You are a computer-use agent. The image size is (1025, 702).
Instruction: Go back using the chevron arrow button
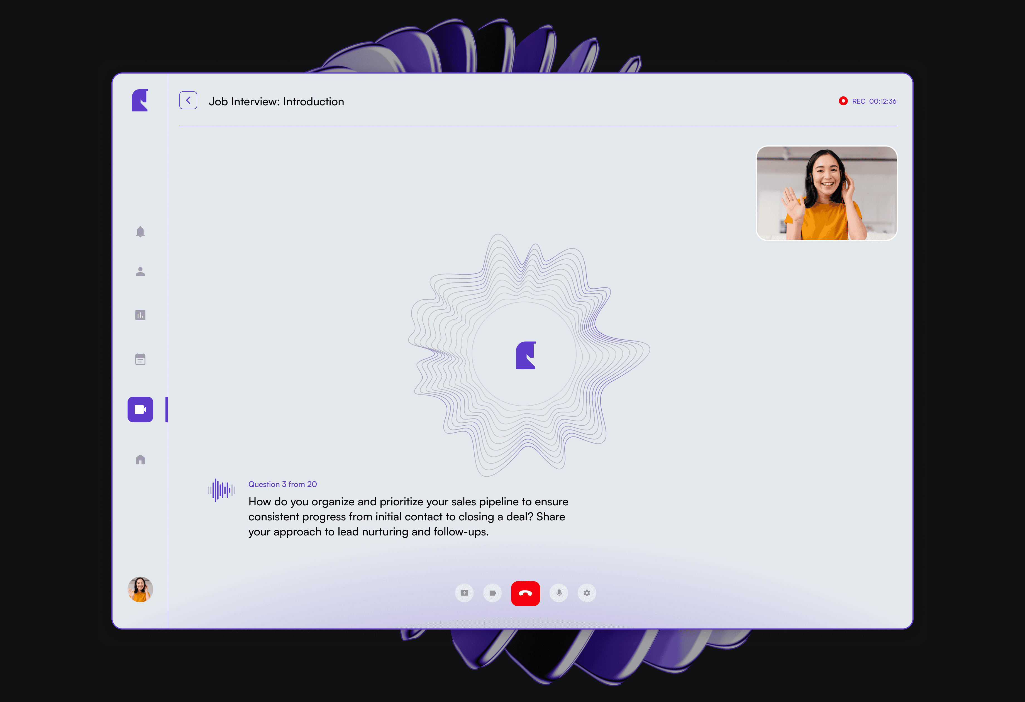pos(188,101)
